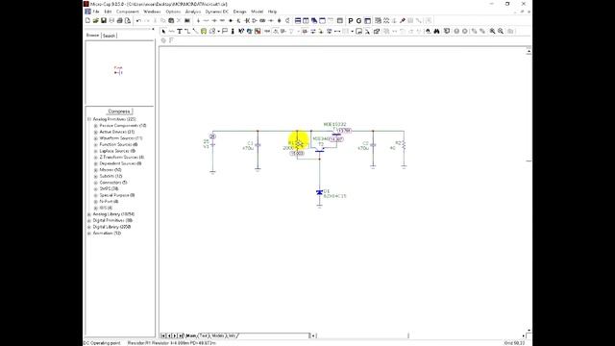
Task: Click resistor R2 in the schematic
Action: (x=404, y=146)
